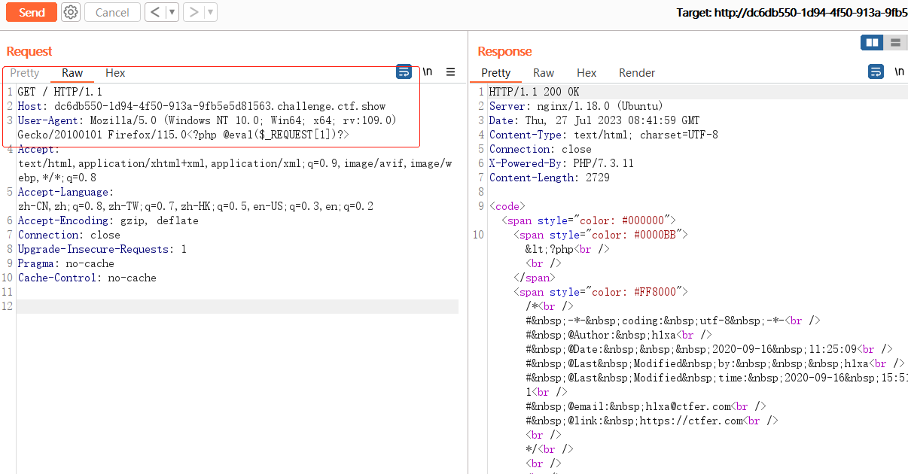Click 'HTTP/1.1 200 OK' response line
The image size is (908, 474).
[535, 92]
